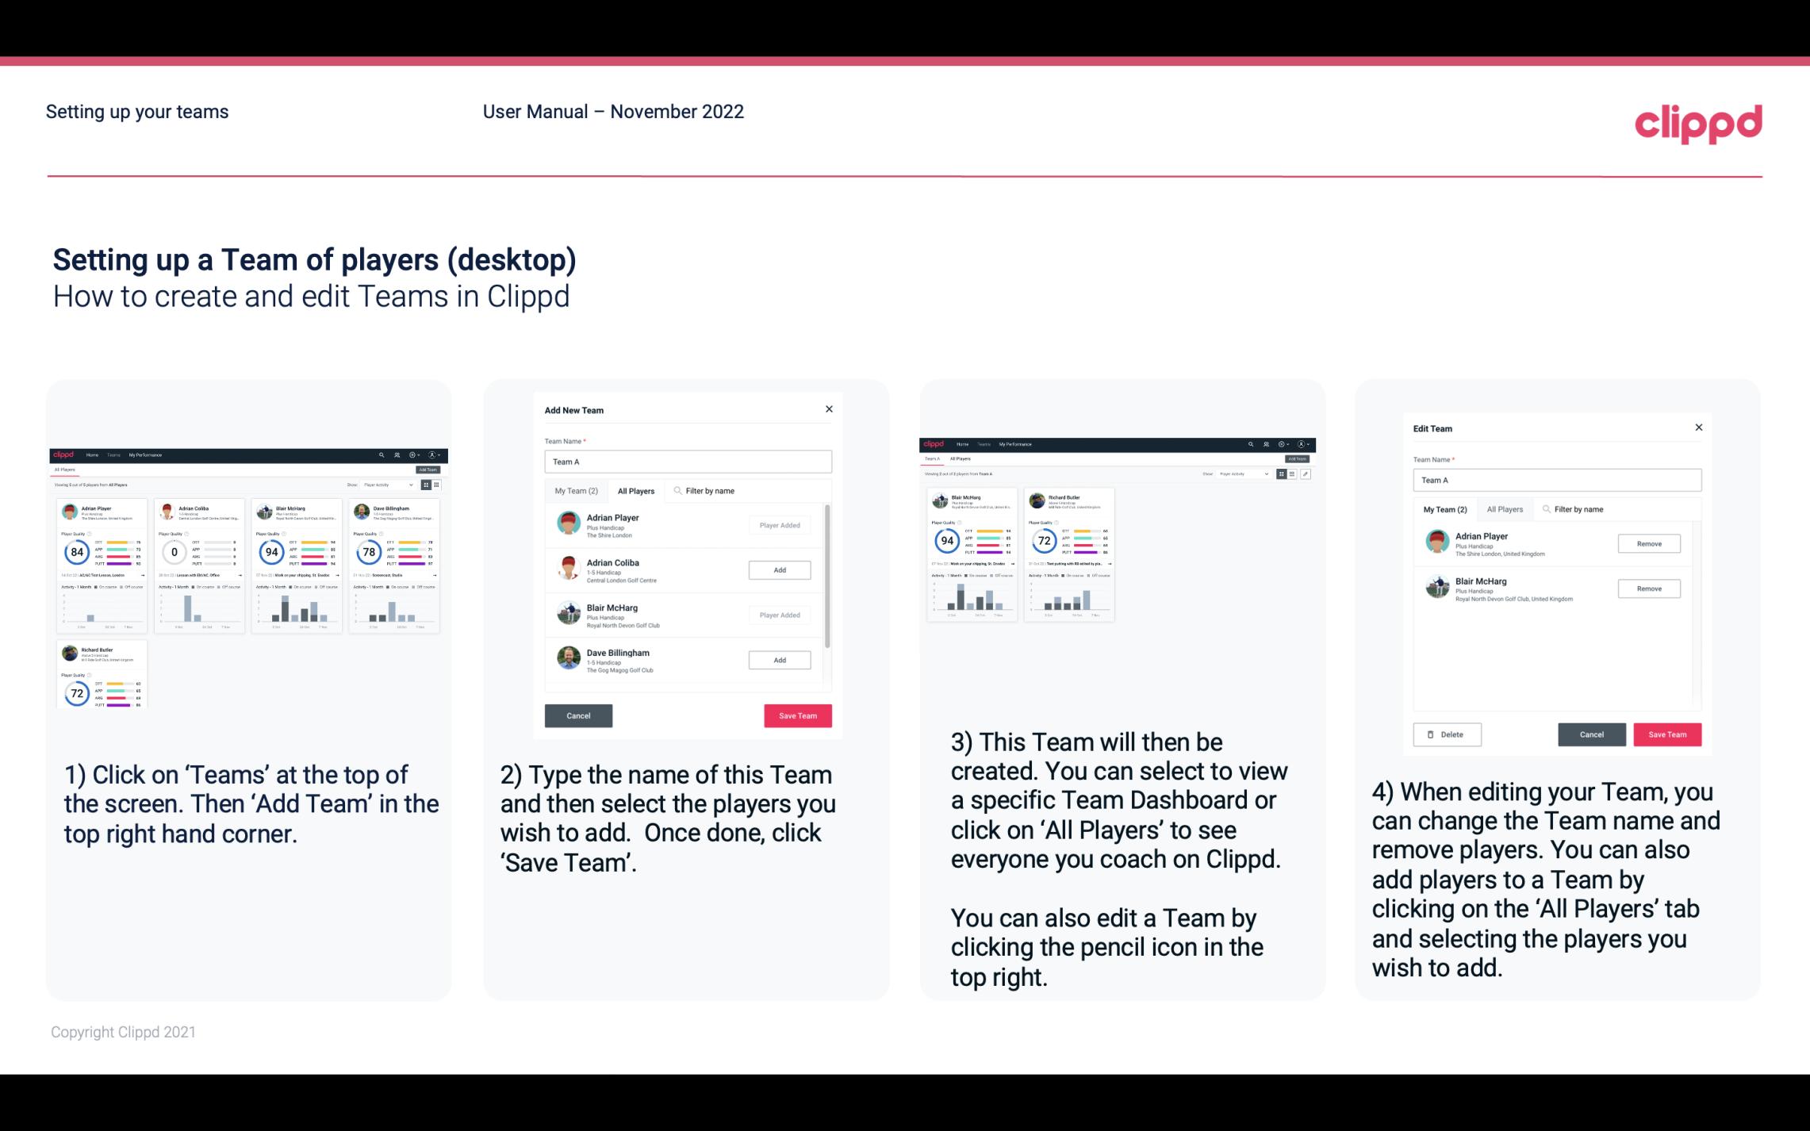Click Save Team button in Add New Team
The image size is (1810, 1131).
[796, 714]
